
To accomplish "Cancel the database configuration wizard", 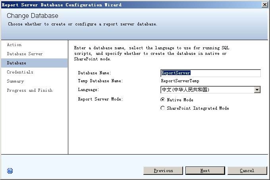I will 247,170.
